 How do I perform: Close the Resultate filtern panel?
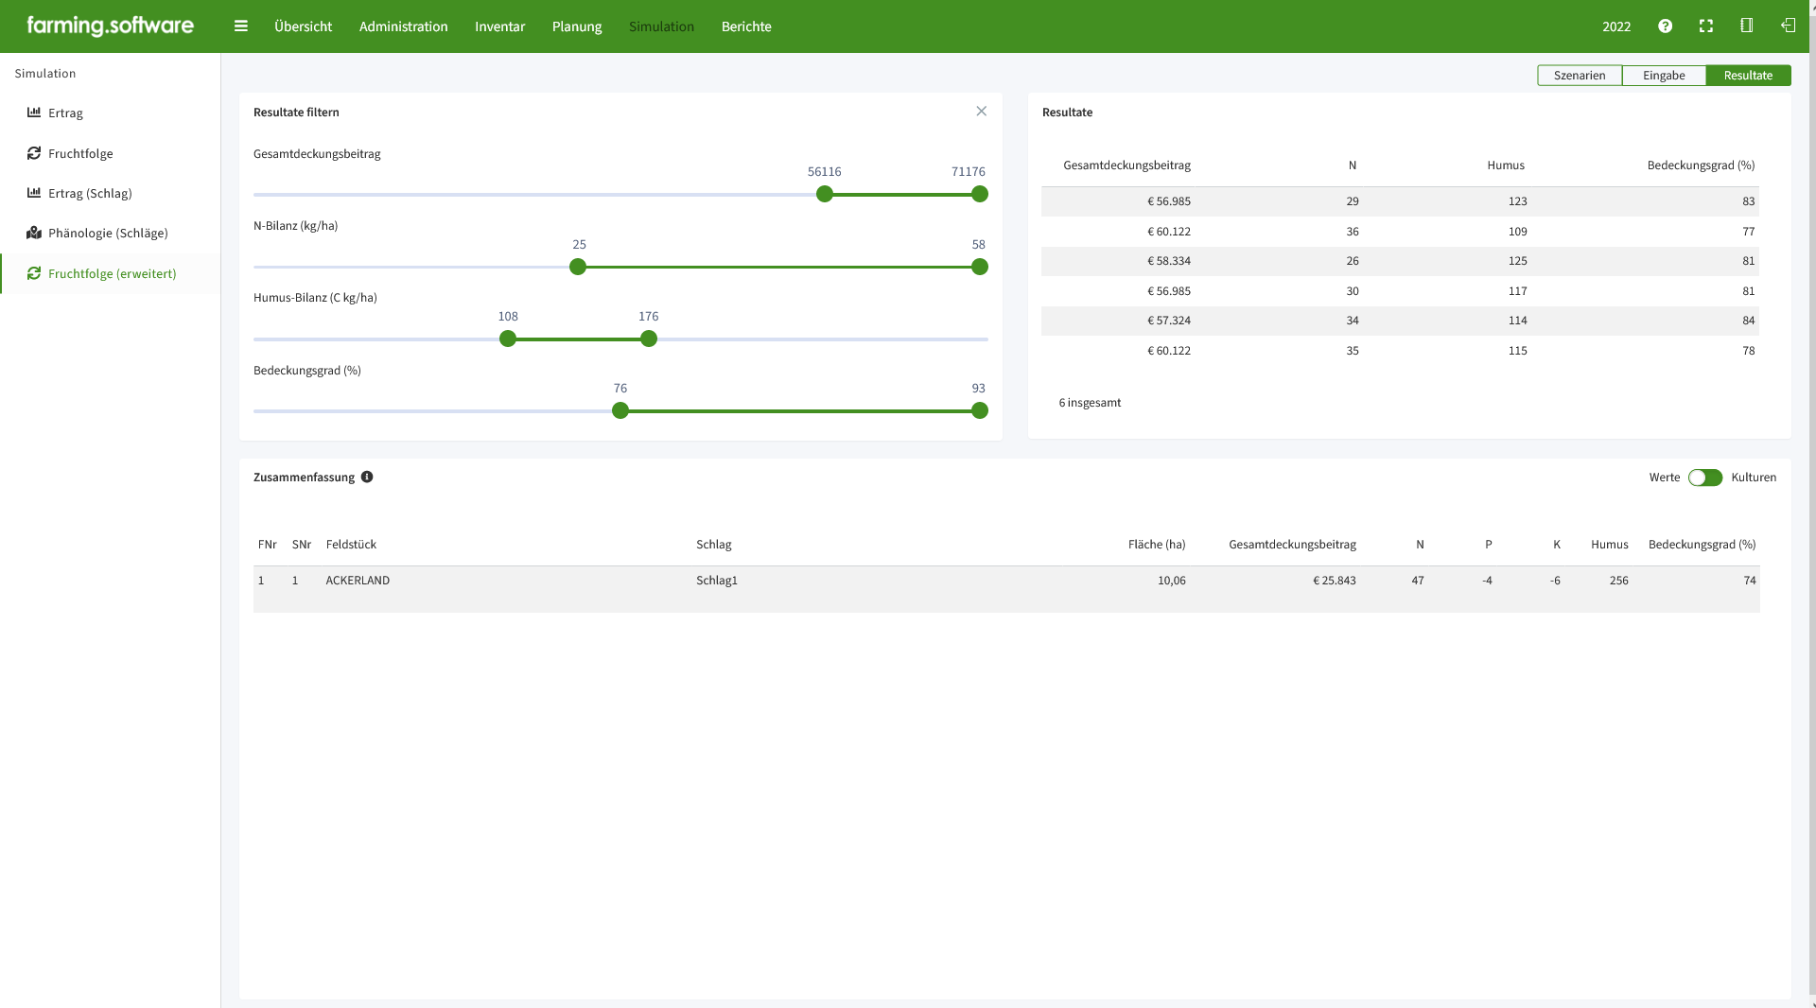click(982, 112)
